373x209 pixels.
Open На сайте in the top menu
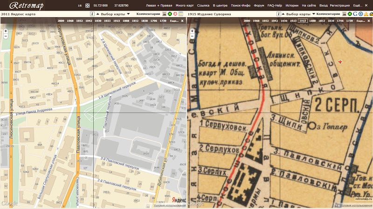pos(309,5)
